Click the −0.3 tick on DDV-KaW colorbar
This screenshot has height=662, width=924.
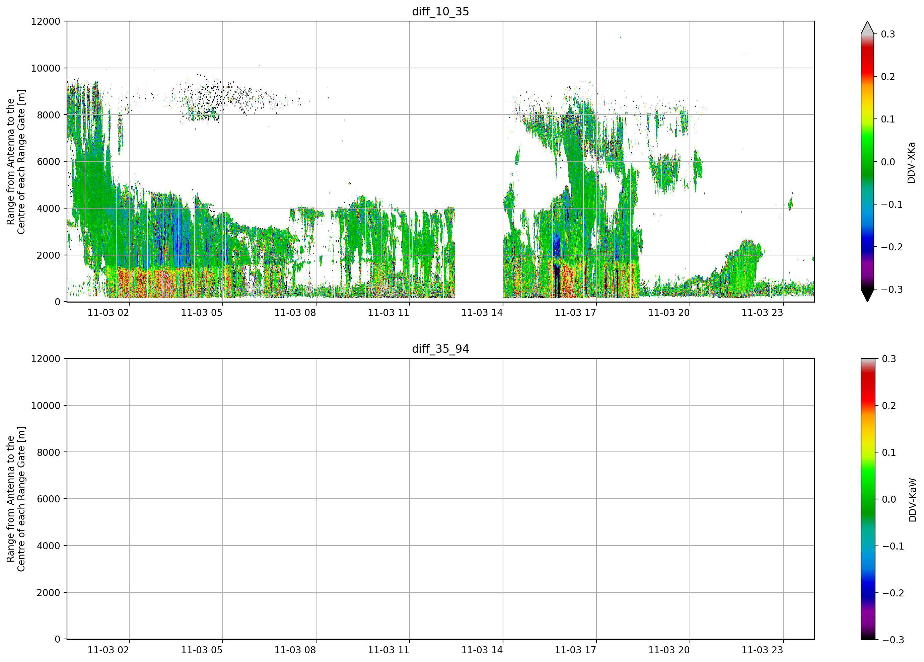click(893, 640)
